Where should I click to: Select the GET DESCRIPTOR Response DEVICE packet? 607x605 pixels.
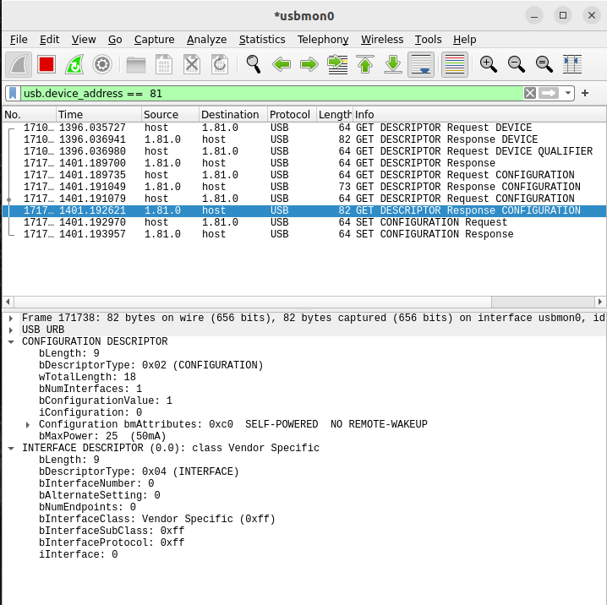(x=303, y=139)
